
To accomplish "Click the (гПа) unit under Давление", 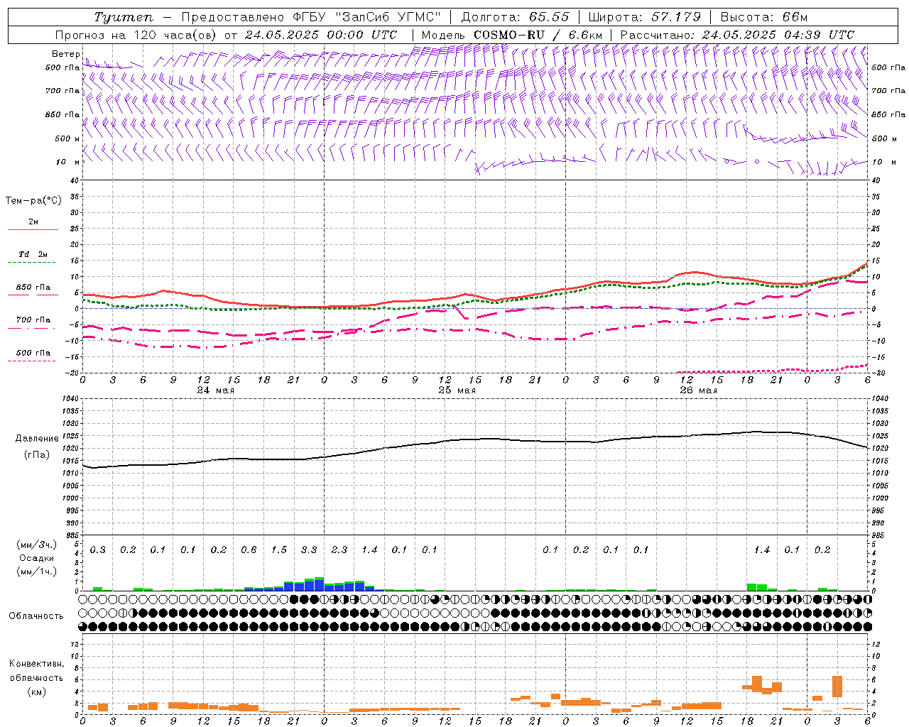I will [x=37, y=454].
